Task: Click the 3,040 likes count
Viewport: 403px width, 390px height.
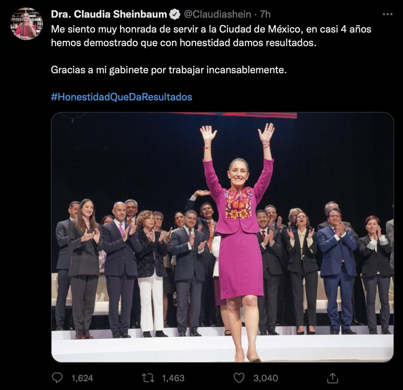Action: [x=266, y=378]
